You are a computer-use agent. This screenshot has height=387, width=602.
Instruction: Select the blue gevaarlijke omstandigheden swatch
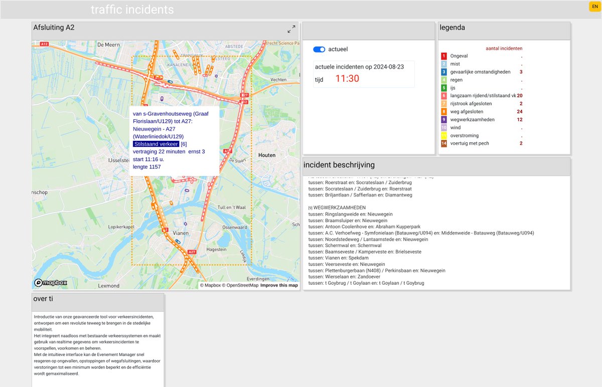(443, 72)
